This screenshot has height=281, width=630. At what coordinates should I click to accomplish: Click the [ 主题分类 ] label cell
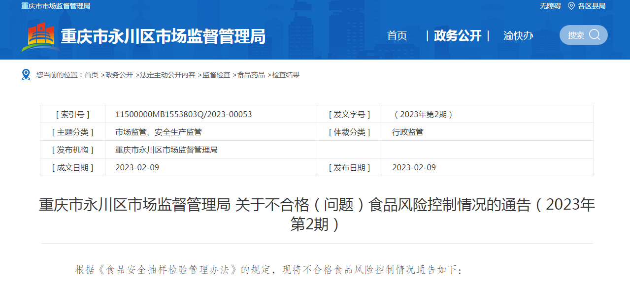click(73, 132)
